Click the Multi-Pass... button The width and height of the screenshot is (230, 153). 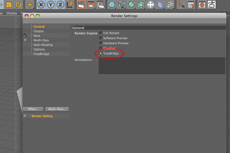pos(57,109)
